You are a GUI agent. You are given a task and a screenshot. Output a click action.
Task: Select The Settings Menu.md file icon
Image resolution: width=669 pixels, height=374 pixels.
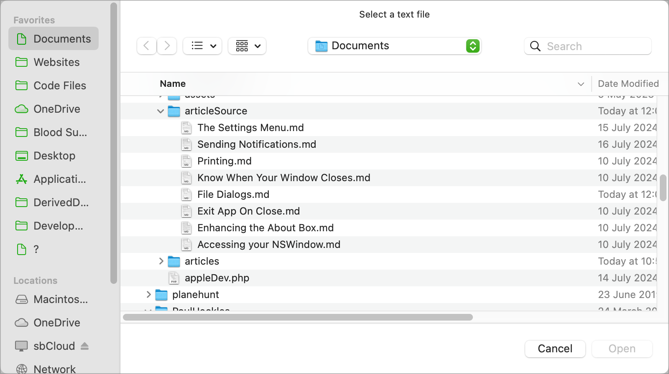coord(186,128)
